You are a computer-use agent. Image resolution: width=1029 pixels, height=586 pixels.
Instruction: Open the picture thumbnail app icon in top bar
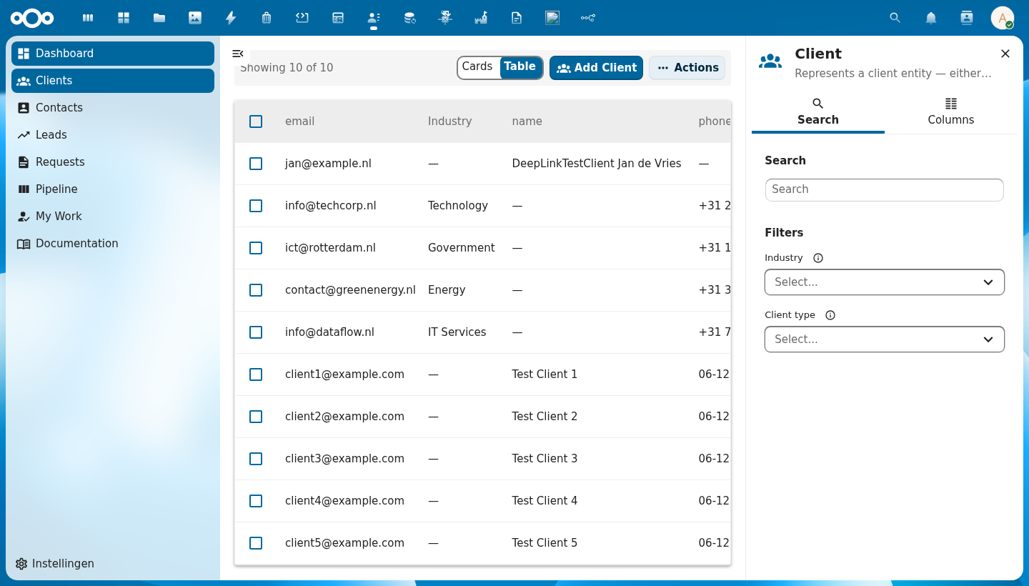tap(552, 18)
